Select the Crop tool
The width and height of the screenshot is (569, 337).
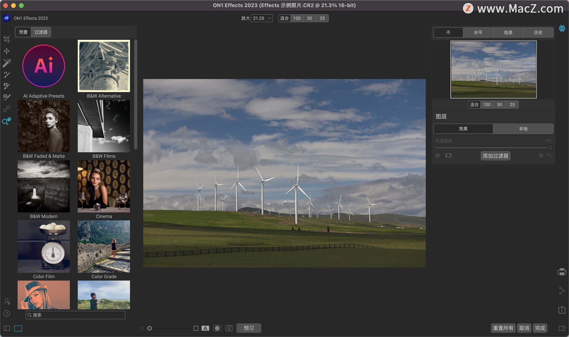[x=7, y=39]
